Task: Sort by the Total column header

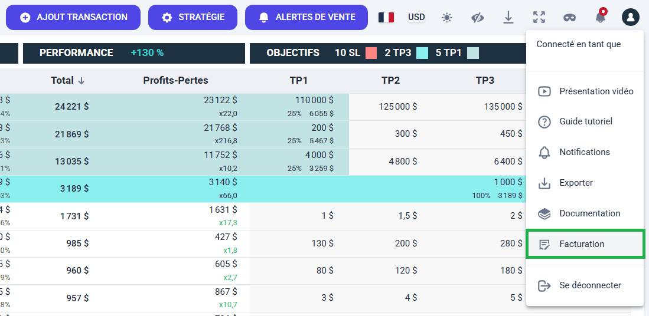Action: (67, 81)
